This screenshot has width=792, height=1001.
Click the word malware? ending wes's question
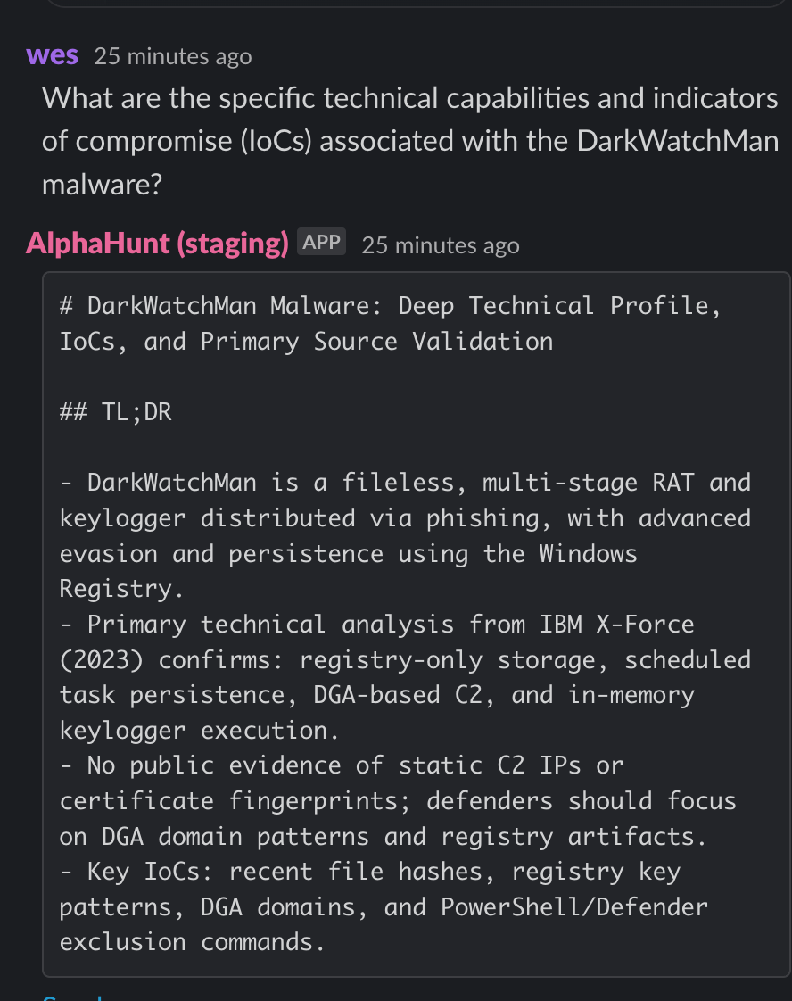(x=102, y=185)
